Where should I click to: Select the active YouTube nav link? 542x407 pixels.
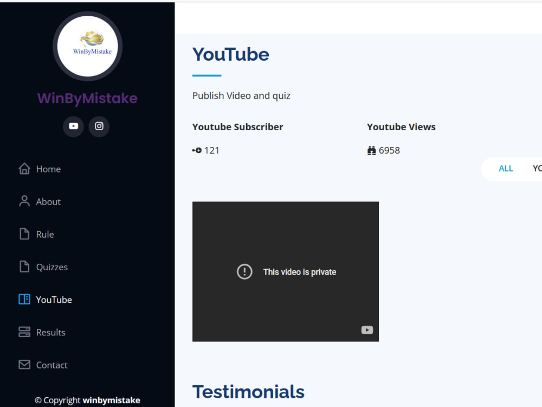(x=54, y=300)
